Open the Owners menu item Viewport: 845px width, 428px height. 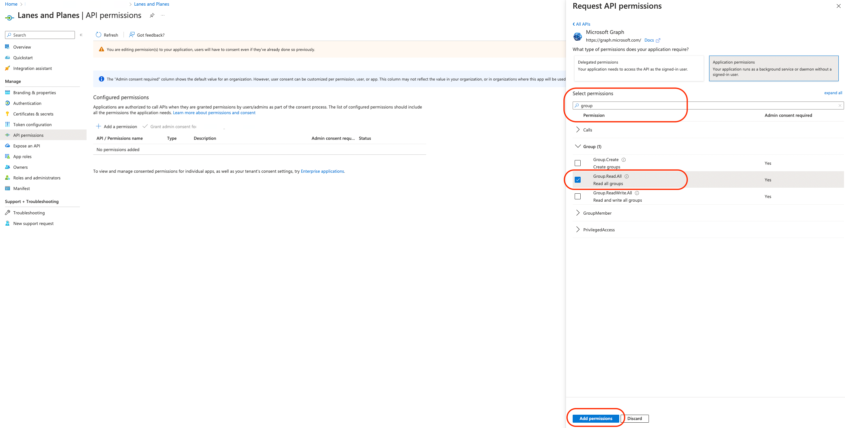43,167
